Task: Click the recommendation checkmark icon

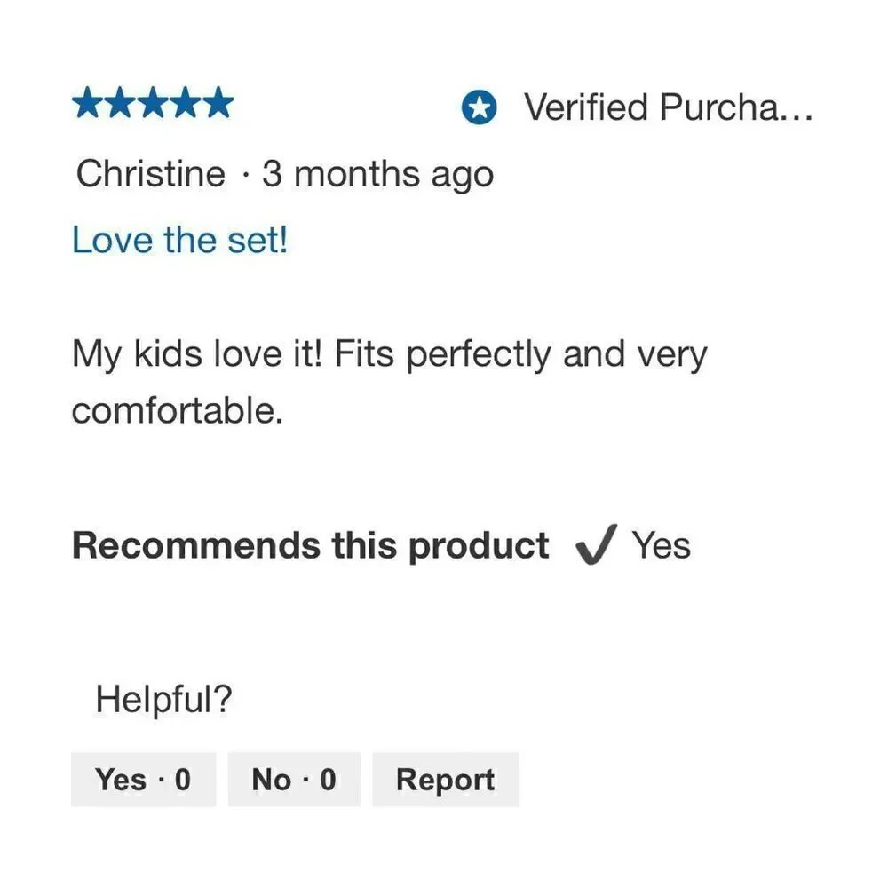Action: coord(595,545)
